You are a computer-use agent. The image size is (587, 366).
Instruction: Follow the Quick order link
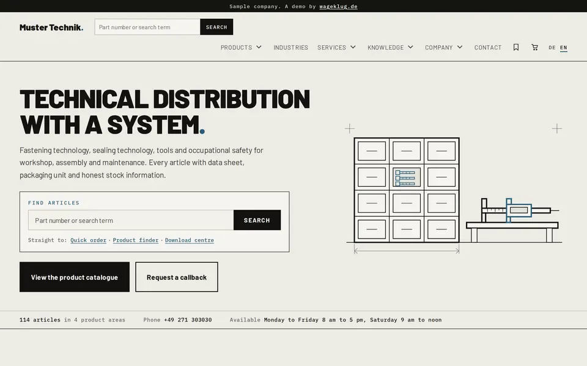[x=88, y=240]
